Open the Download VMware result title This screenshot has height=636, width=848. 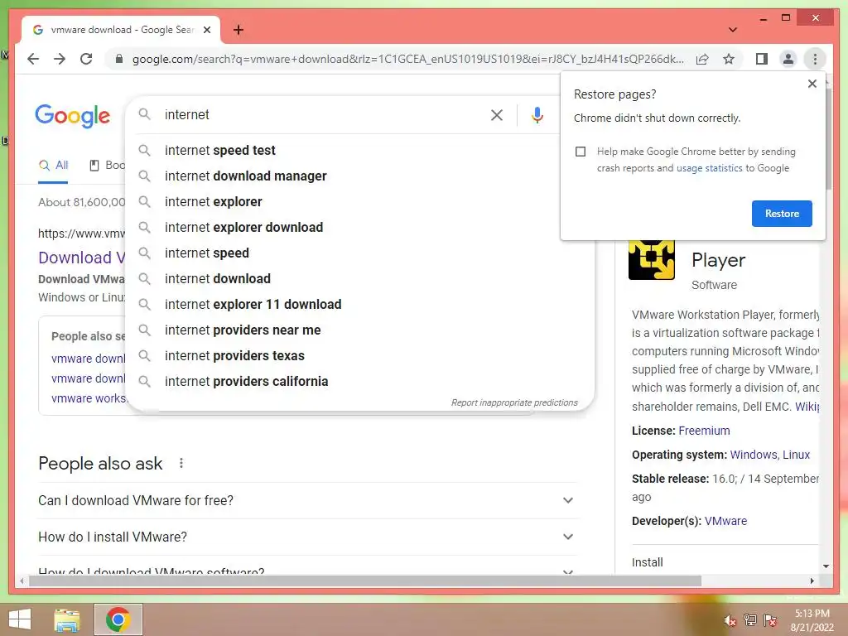(82, 258)
